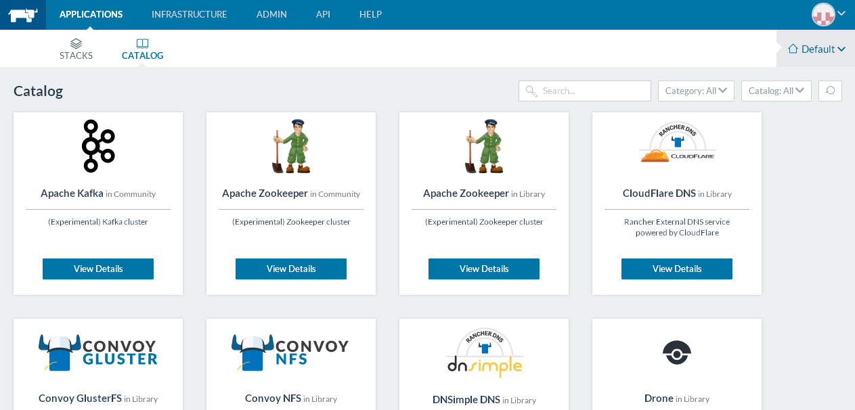Image resolution: width=855 pixels, height=410 pixels.
Task: Click the user avatar icon
Action: (823, 14)
